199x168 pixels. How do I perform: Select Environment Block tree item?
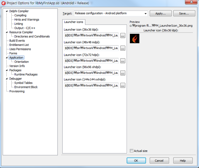point(26,87)
